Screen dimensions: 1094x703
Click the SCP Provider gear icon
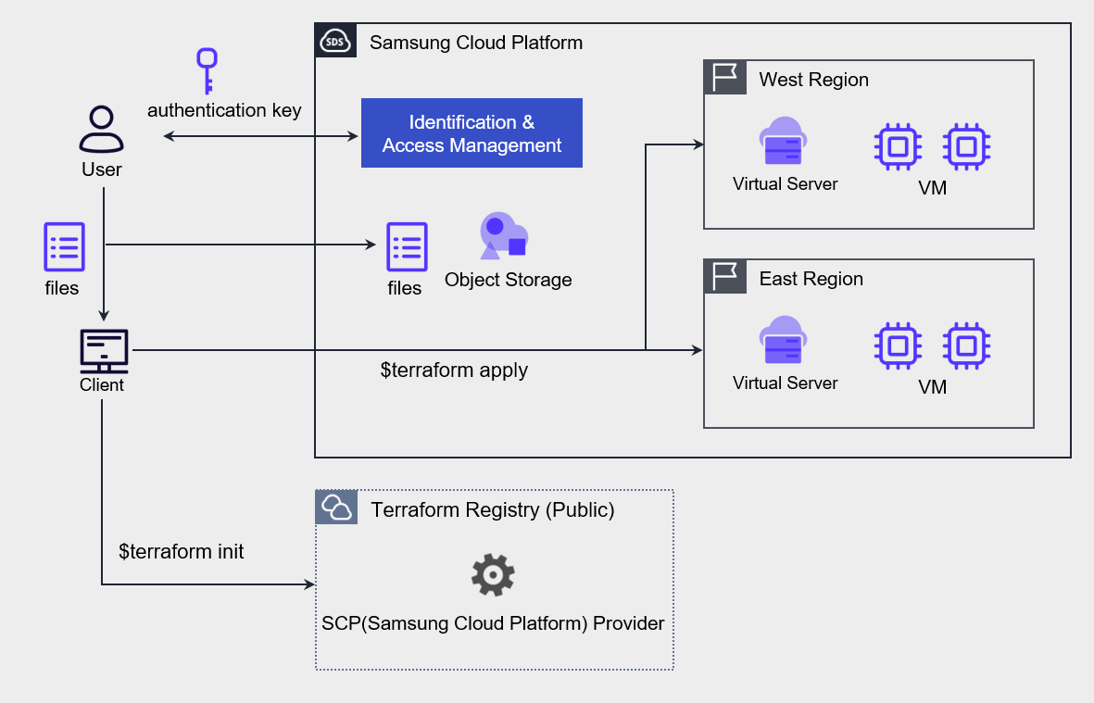click(x=493, y=576)
